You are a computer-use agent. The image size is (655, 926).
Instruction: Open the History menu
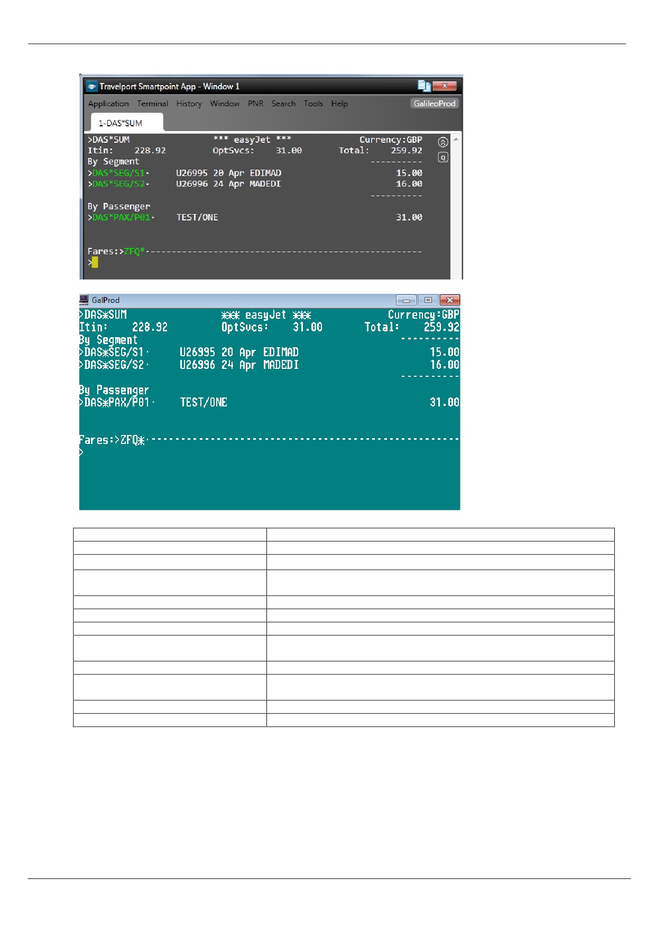coord(189,104)
